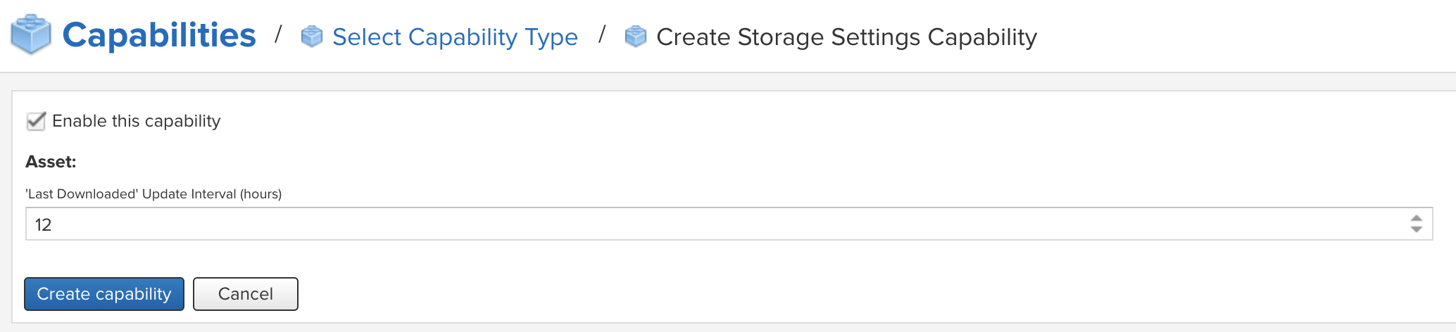Click cube icon beside Create Storage Settings Capability
Screen dimensions: 1456x332
[x=635, y=36]
